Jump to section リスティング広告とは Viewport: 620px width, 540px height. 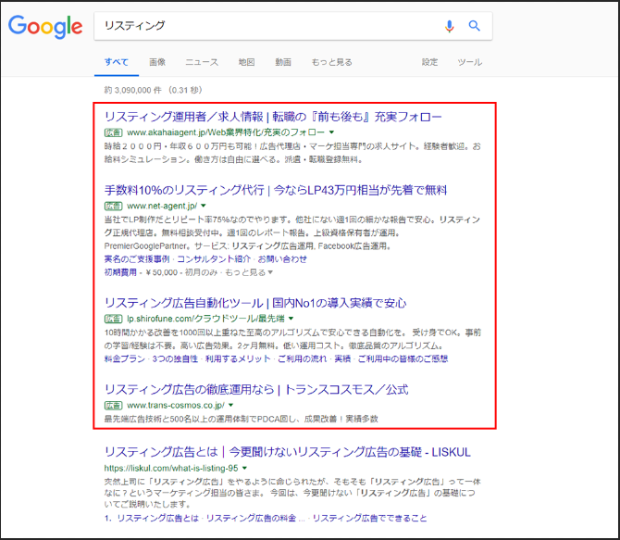tap(157, 518)
